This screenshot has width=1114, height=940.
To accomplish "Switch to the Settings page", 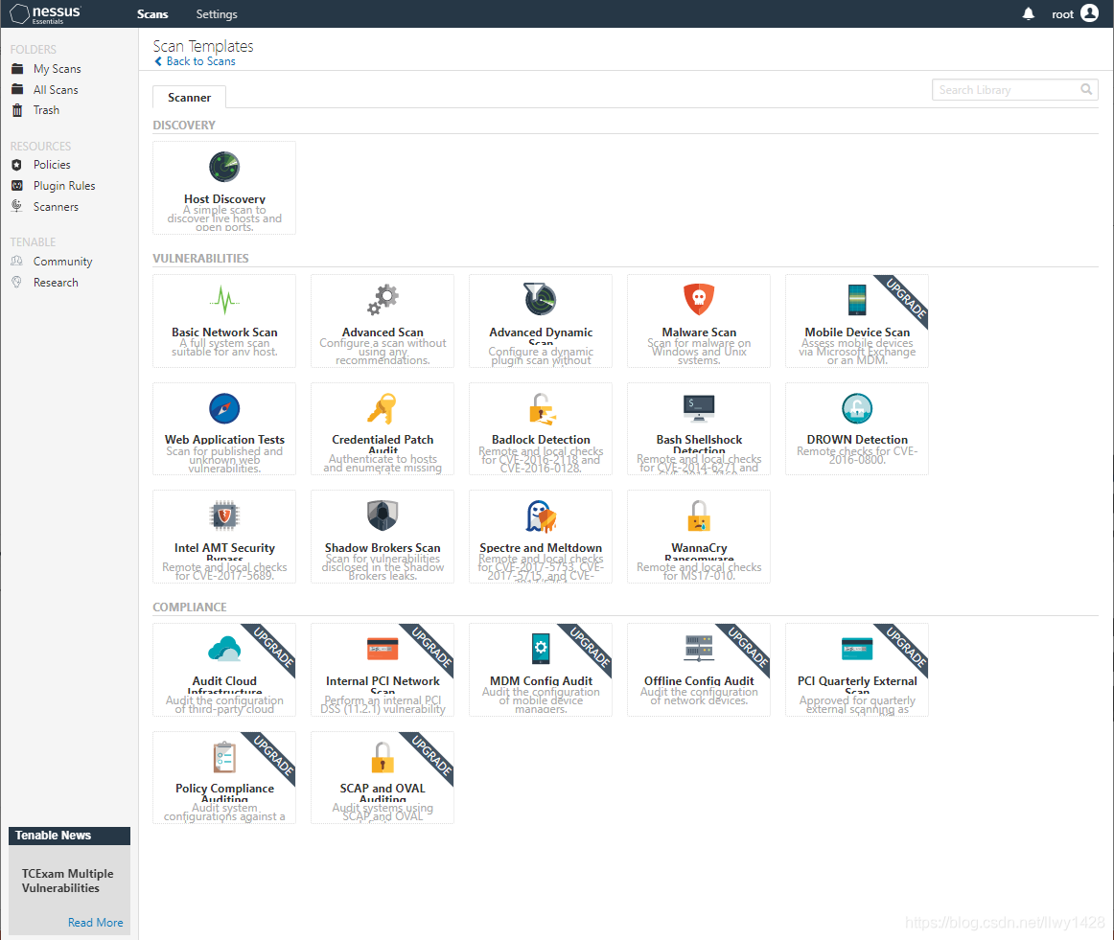I will click(216, 14).
